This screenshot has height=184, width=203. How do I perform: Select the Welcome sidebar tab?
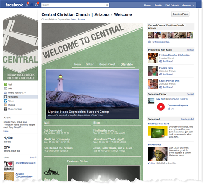21,97
